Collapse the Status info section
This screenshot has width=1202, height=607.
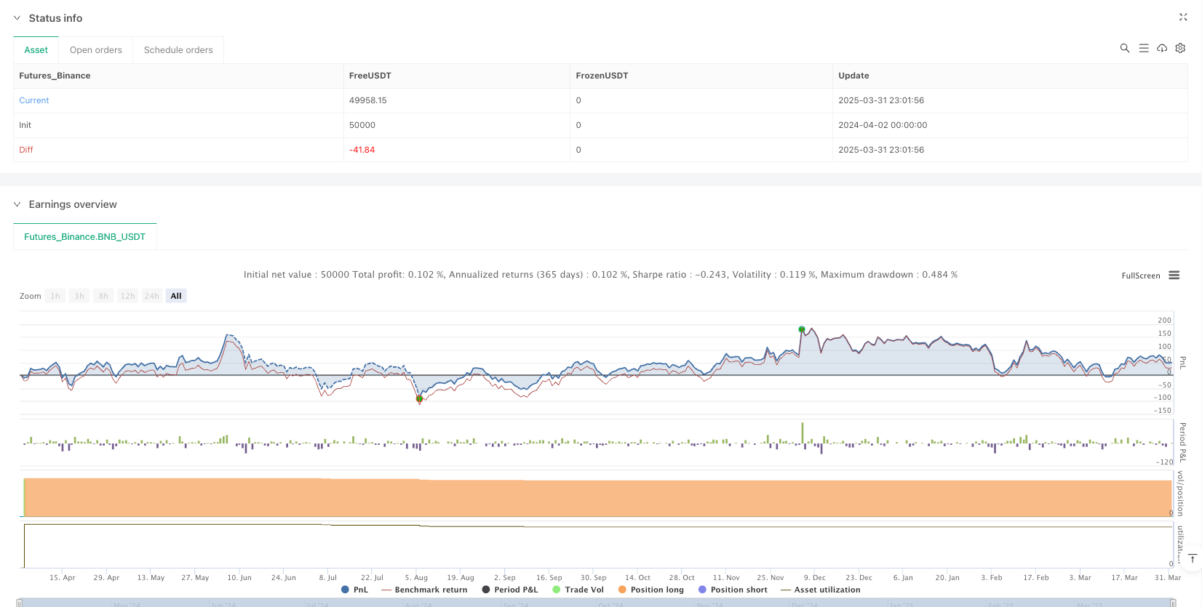tap(17, 18)
